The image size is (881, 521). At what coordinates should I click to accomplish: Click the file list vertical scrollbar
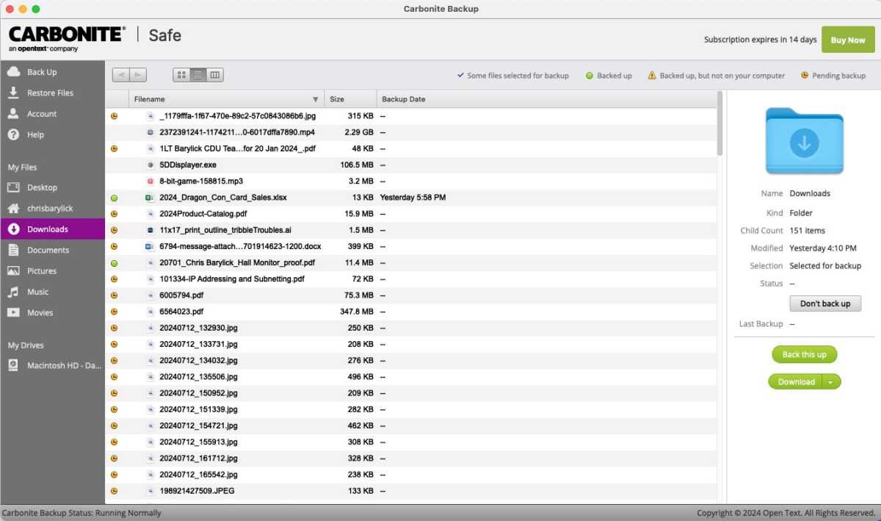[720, 123]
